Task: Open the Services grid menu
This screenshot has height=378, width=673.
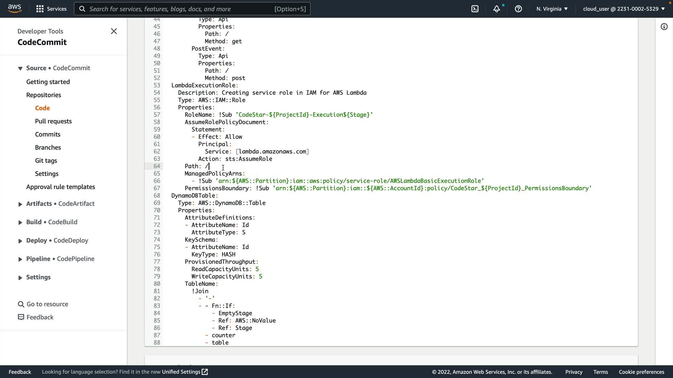Action: point(40,9)
